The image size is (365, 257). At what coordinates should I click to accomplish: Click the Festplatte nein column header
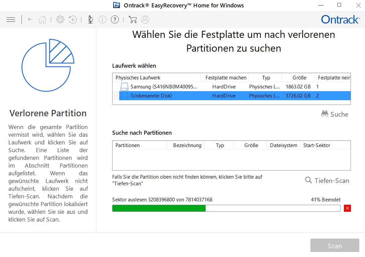pyautogui.click(x=333, y=78)
